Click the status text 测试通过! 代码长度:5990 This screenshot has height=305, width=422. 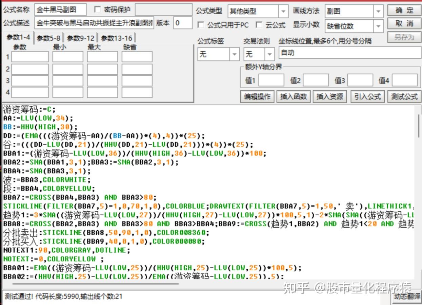click(63, 297)
